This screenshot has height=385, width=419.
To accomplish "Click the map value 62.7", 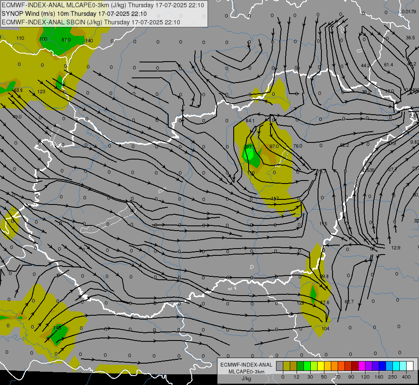I will click(349, 302).
